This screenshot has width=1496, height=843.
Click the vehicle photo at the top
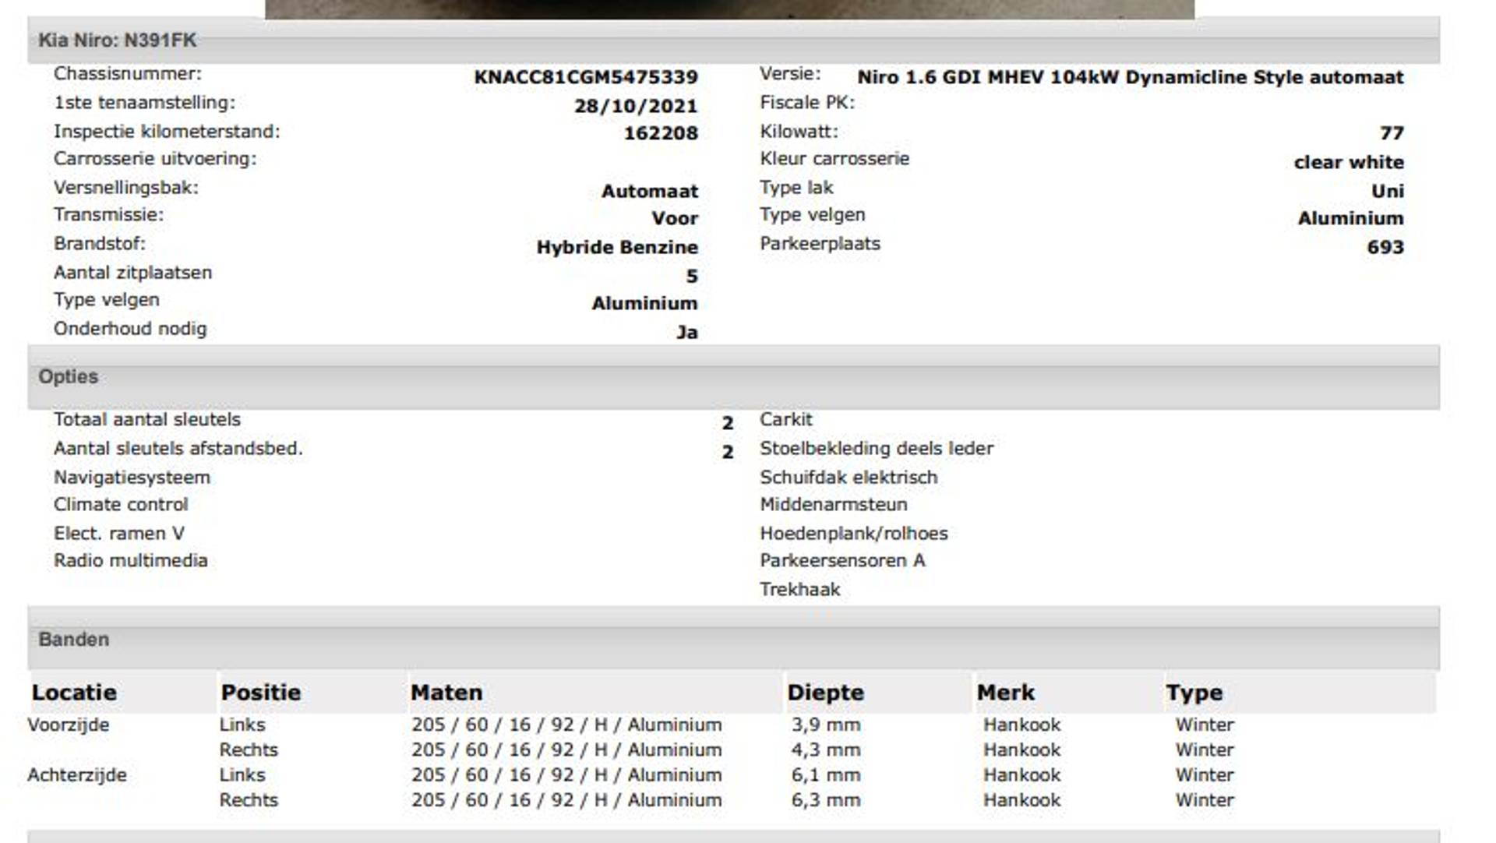pyautogui.click(x=729, y=9)
